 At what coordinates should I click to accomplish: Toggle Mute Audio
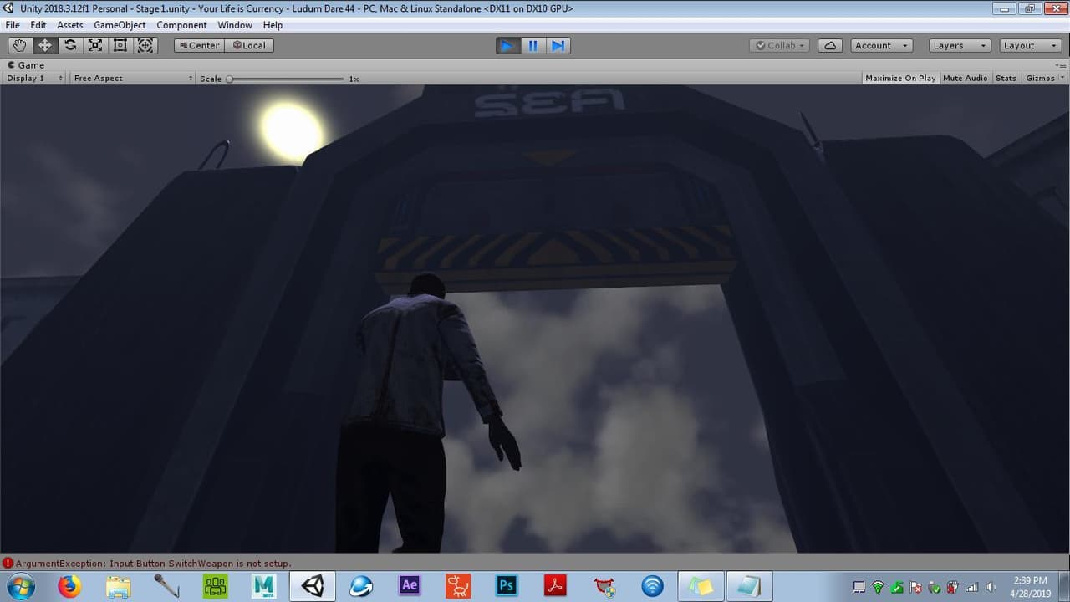(966, 78)
